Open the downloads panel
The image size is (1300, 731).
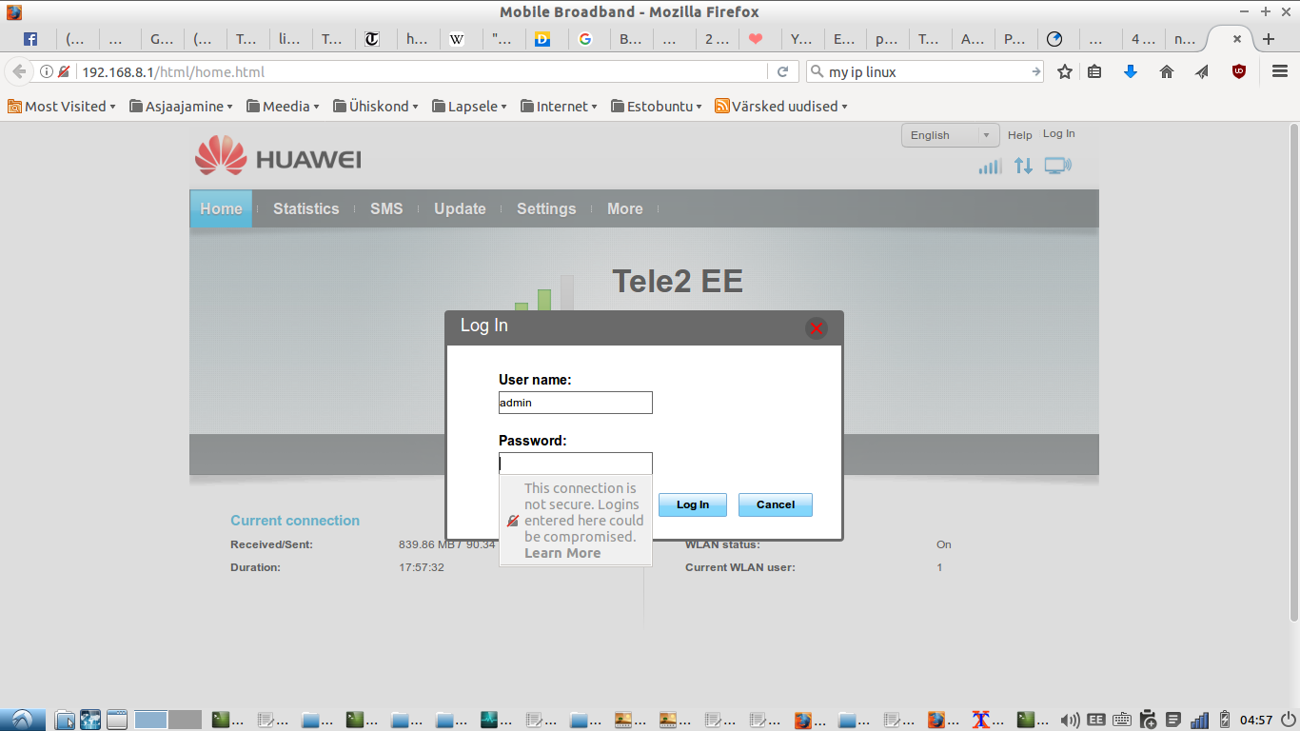pyautogui.click(x=1131, y=71)
